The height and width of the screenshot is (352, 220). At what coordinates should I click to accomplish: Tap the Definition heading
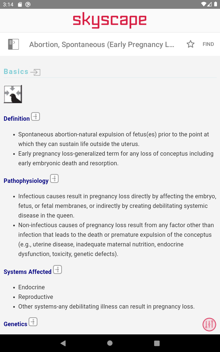[17, 119]
